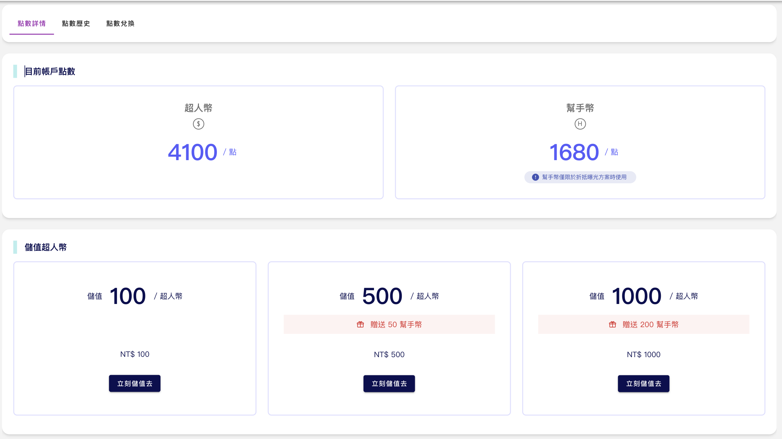Click the H coin icon under 幫手幣
The height and width of the screenshot is (439, 782).
[580, 124]
